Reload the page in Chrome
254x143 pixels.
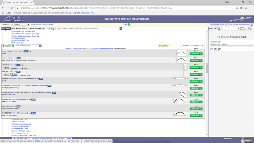12,8
